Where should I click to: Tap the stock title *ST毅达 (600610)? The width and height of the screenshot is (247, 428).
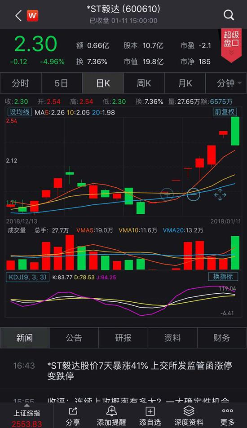coord(123,9)
